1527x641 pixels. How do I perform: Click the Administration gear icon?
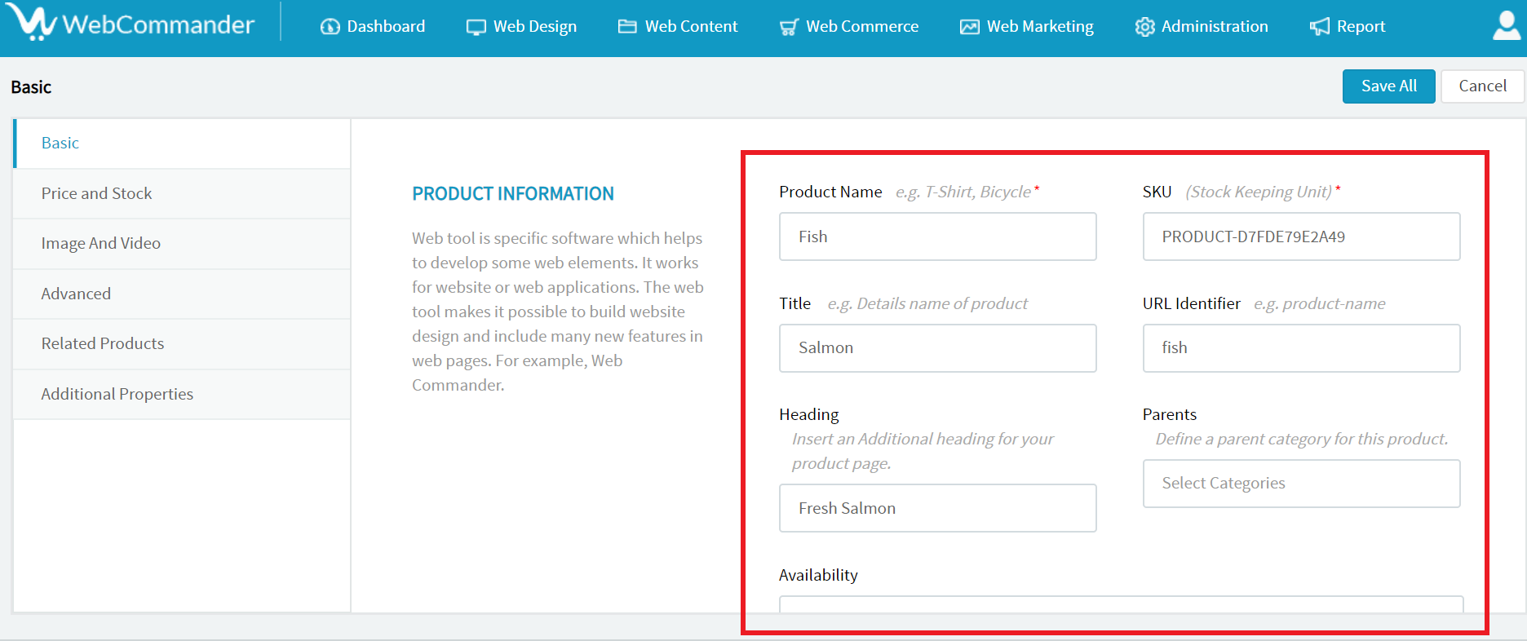(x=1144, y=27)
